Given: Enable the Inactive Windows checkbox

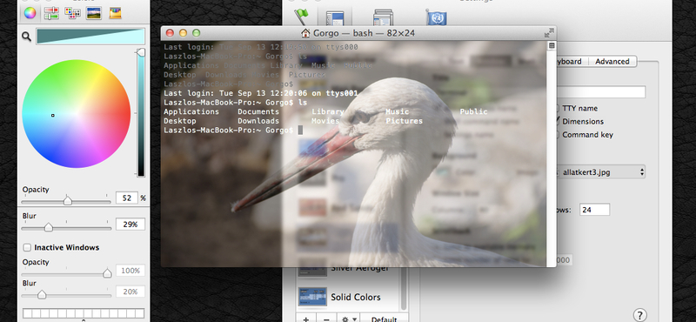Looking at the screenshot, I should [28, 247].
